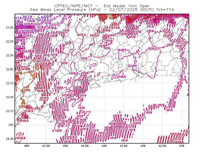Click the "43W" longitude axis label

(x=143, y=146)
